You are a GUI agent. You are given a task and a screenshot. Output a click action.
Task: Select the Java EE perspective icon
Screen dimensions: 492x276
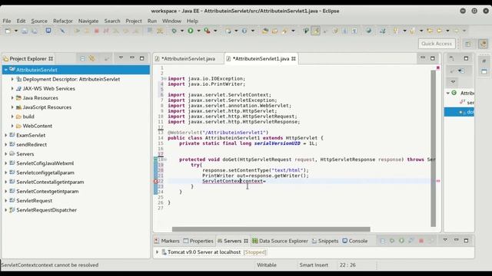pyautogui.click(x=484, y=44)
